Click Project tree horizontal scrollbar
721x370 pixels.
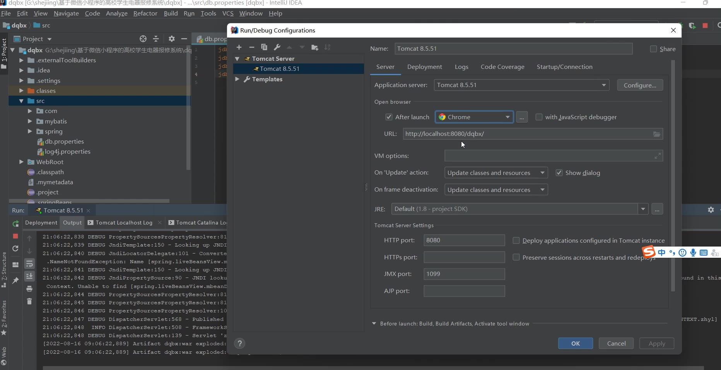tap(89, 201)
